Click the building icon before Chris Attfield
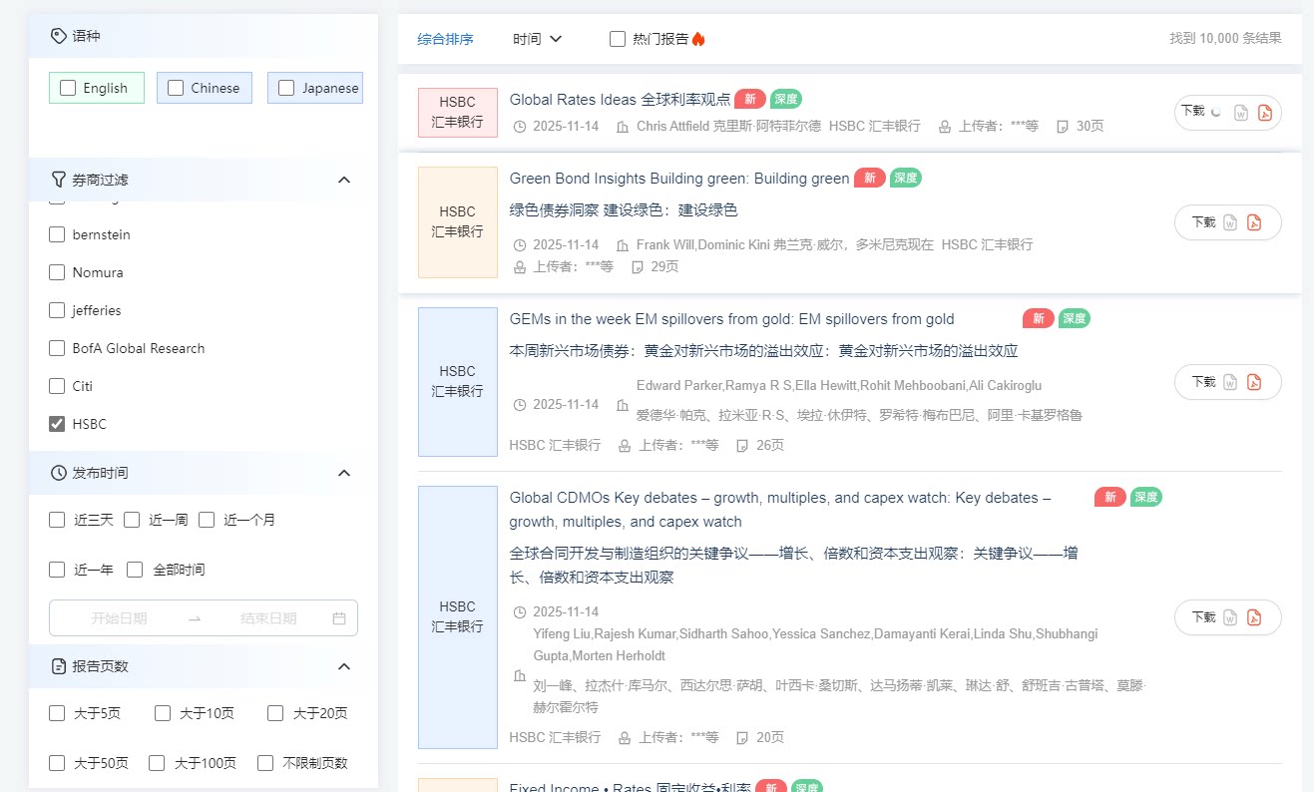1314x792 pixels. click(623, 127)
